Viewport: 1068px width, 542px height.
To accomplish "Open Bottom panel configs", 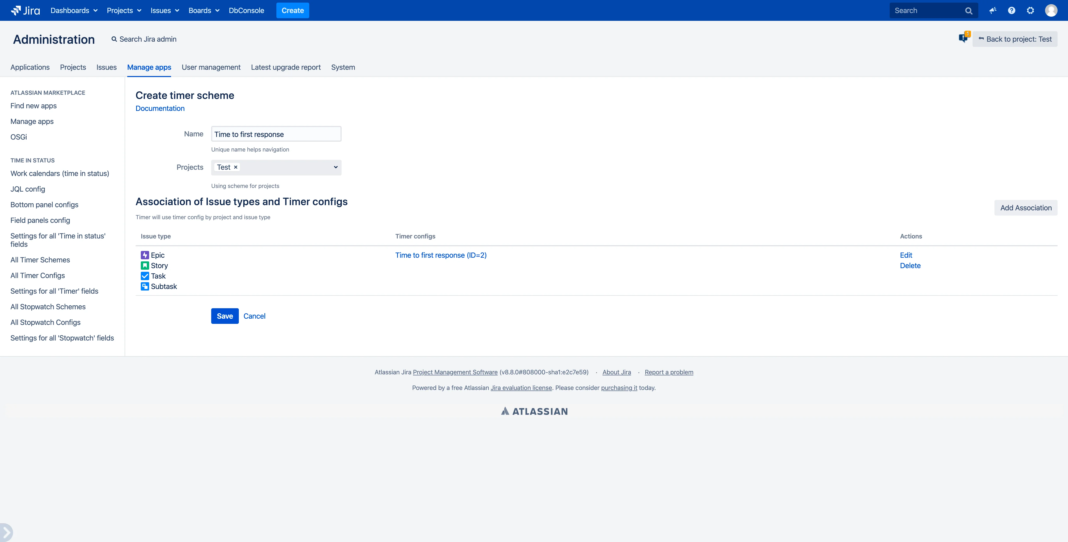I will pos(44,205).
